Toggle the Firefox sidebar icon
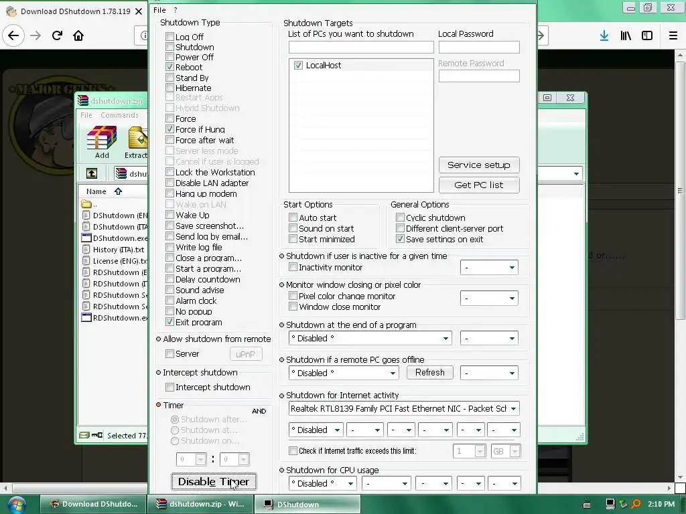686x514 pixels. [x=647, y=35]
